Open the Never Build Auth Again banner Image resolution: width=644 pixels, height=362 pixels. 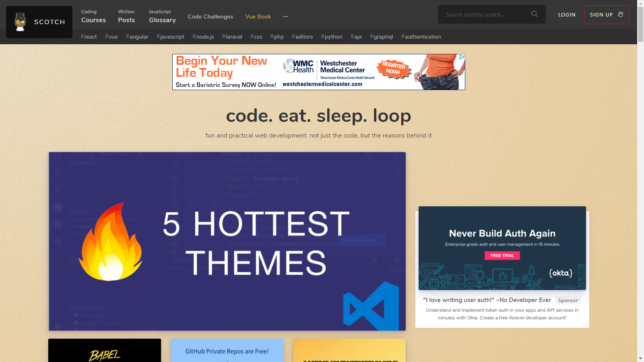pos(502,248)
